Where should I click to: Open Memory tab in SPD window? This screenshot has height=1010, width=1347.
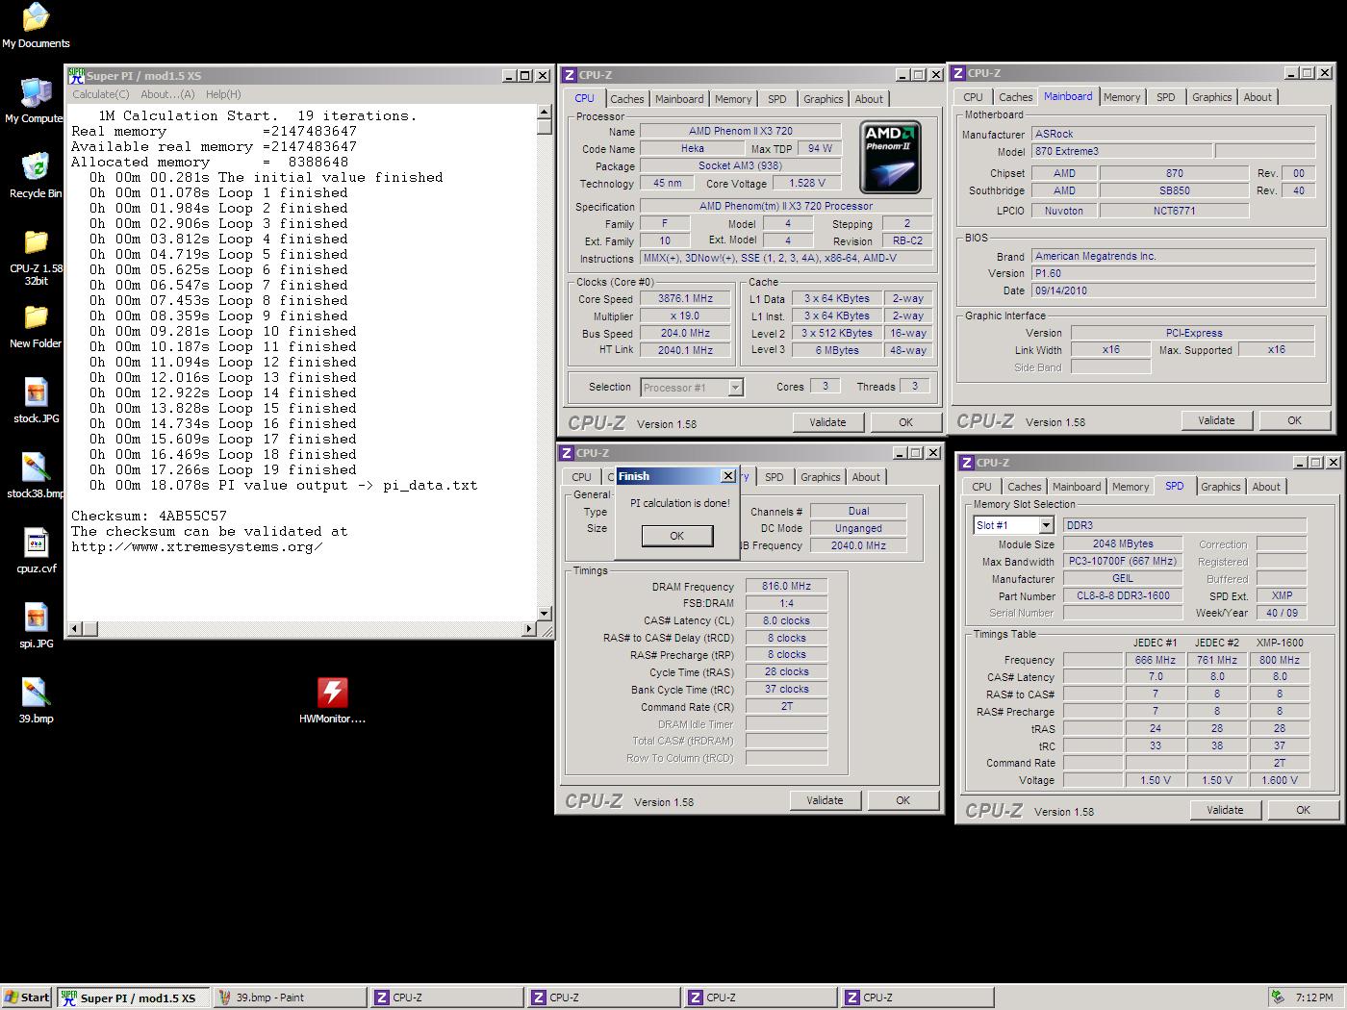click(x=1131, y=487)
